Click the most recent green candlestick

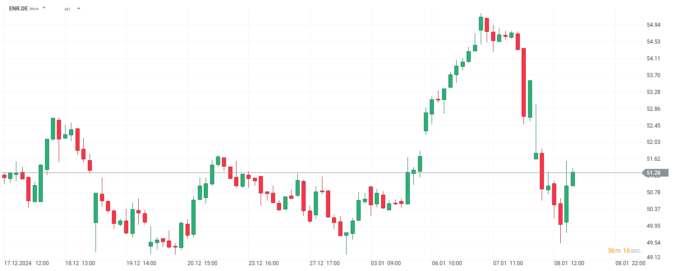[573, 179]
